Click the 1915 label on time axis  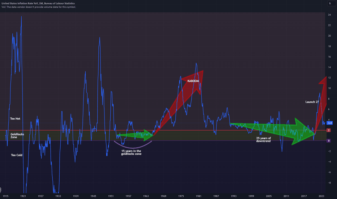coord(5,196)
